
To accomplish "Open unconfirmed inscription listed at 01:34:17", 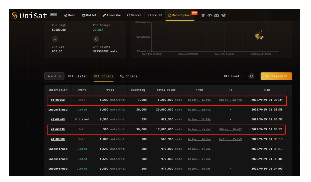I will [58, 149].
